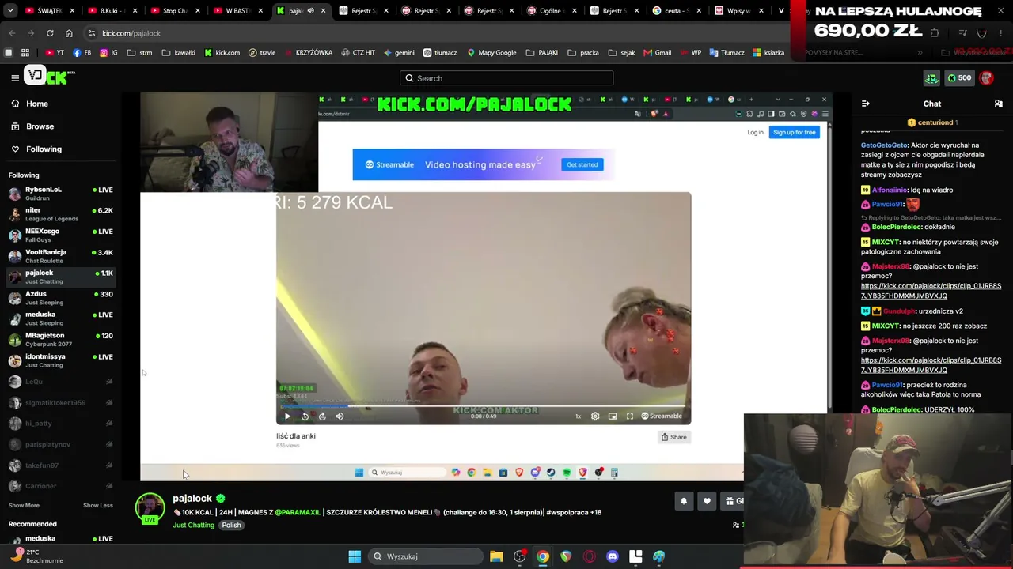1013x569 pixels.
Task: Seek along the Streamable video progress bar
Action: click(483, 406)
